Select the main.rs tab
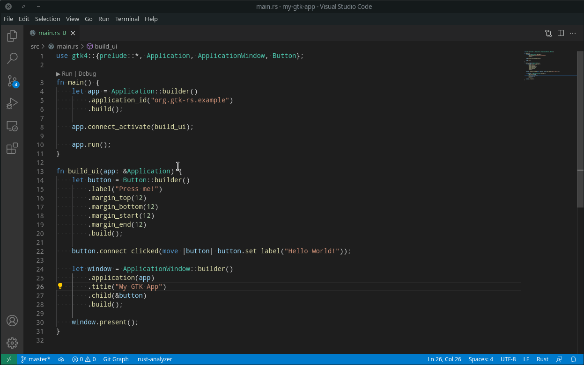Screen dimensions: 584x365 coord(52,33)
